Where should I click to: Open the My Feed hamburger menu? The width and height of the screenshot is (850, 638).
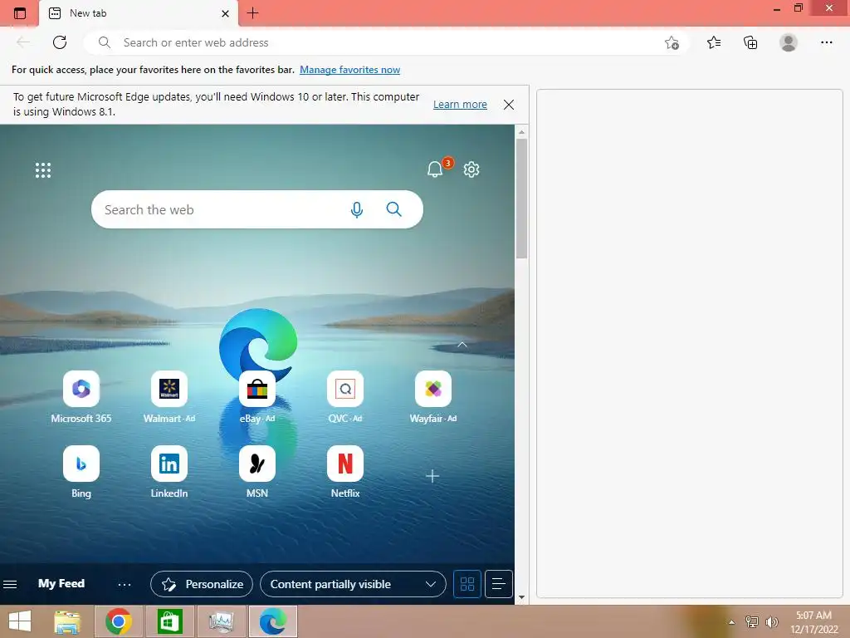[x=10, y=584]
